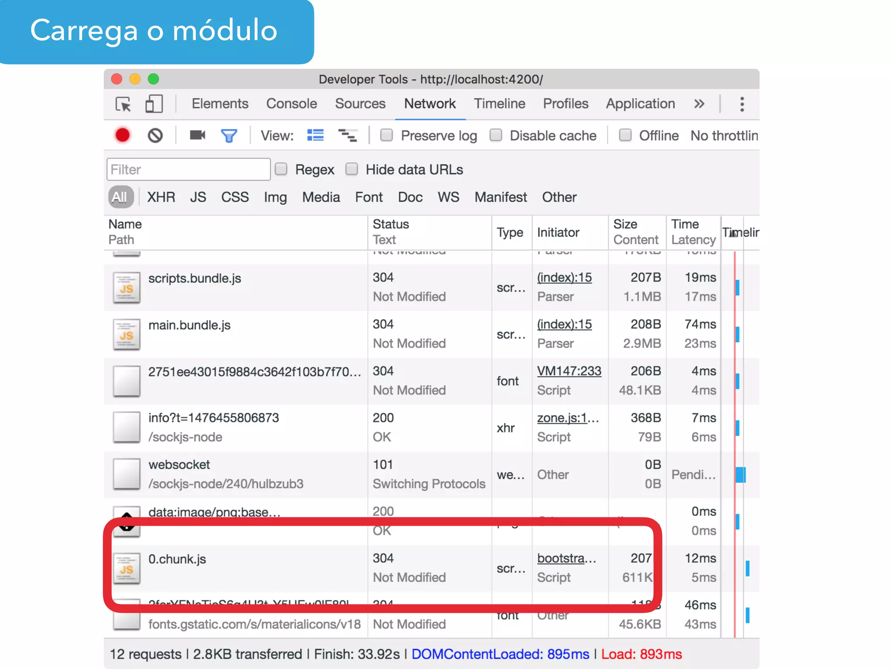Enable the Regex checkbox
Image resolution: width=893 pixels, height=669 pixels.
coord(281,169)
